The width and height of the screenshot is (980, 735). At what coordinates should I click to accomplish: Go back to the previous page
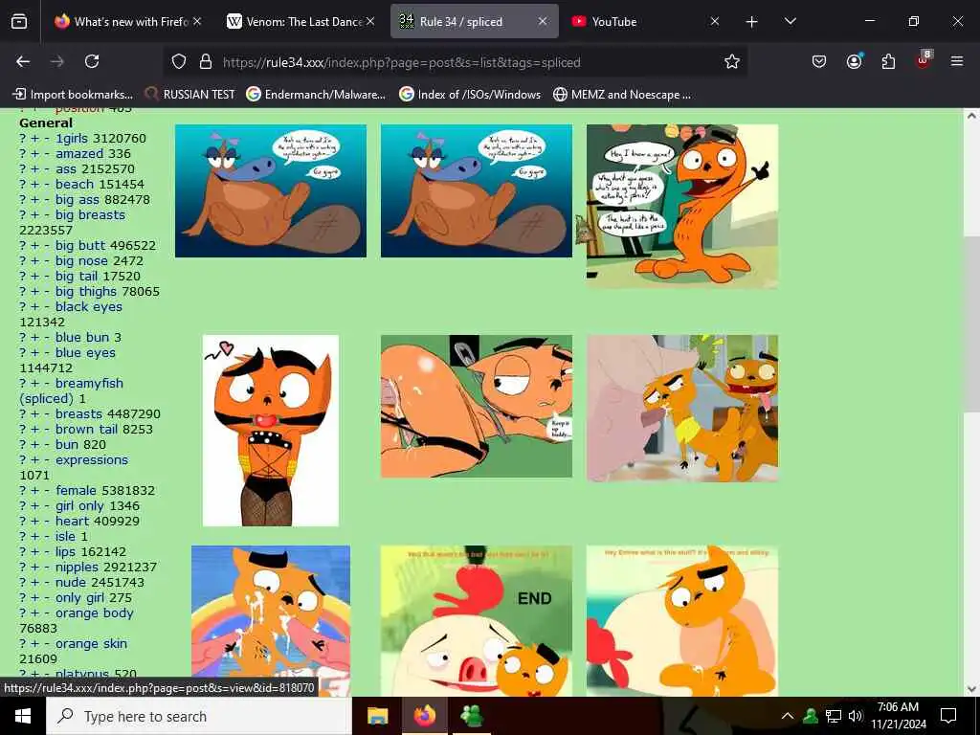23,61
